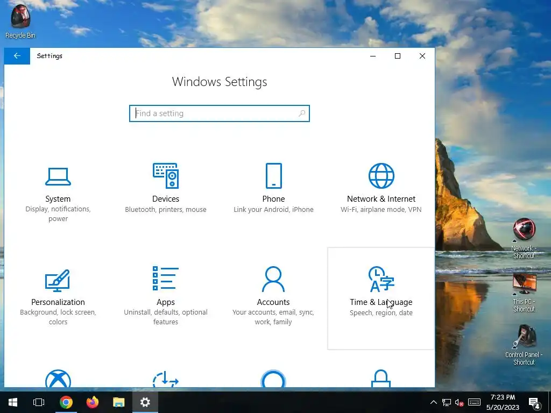
Task: Click the Cortana circle icon in the bottom row
Action: (273, 379)
